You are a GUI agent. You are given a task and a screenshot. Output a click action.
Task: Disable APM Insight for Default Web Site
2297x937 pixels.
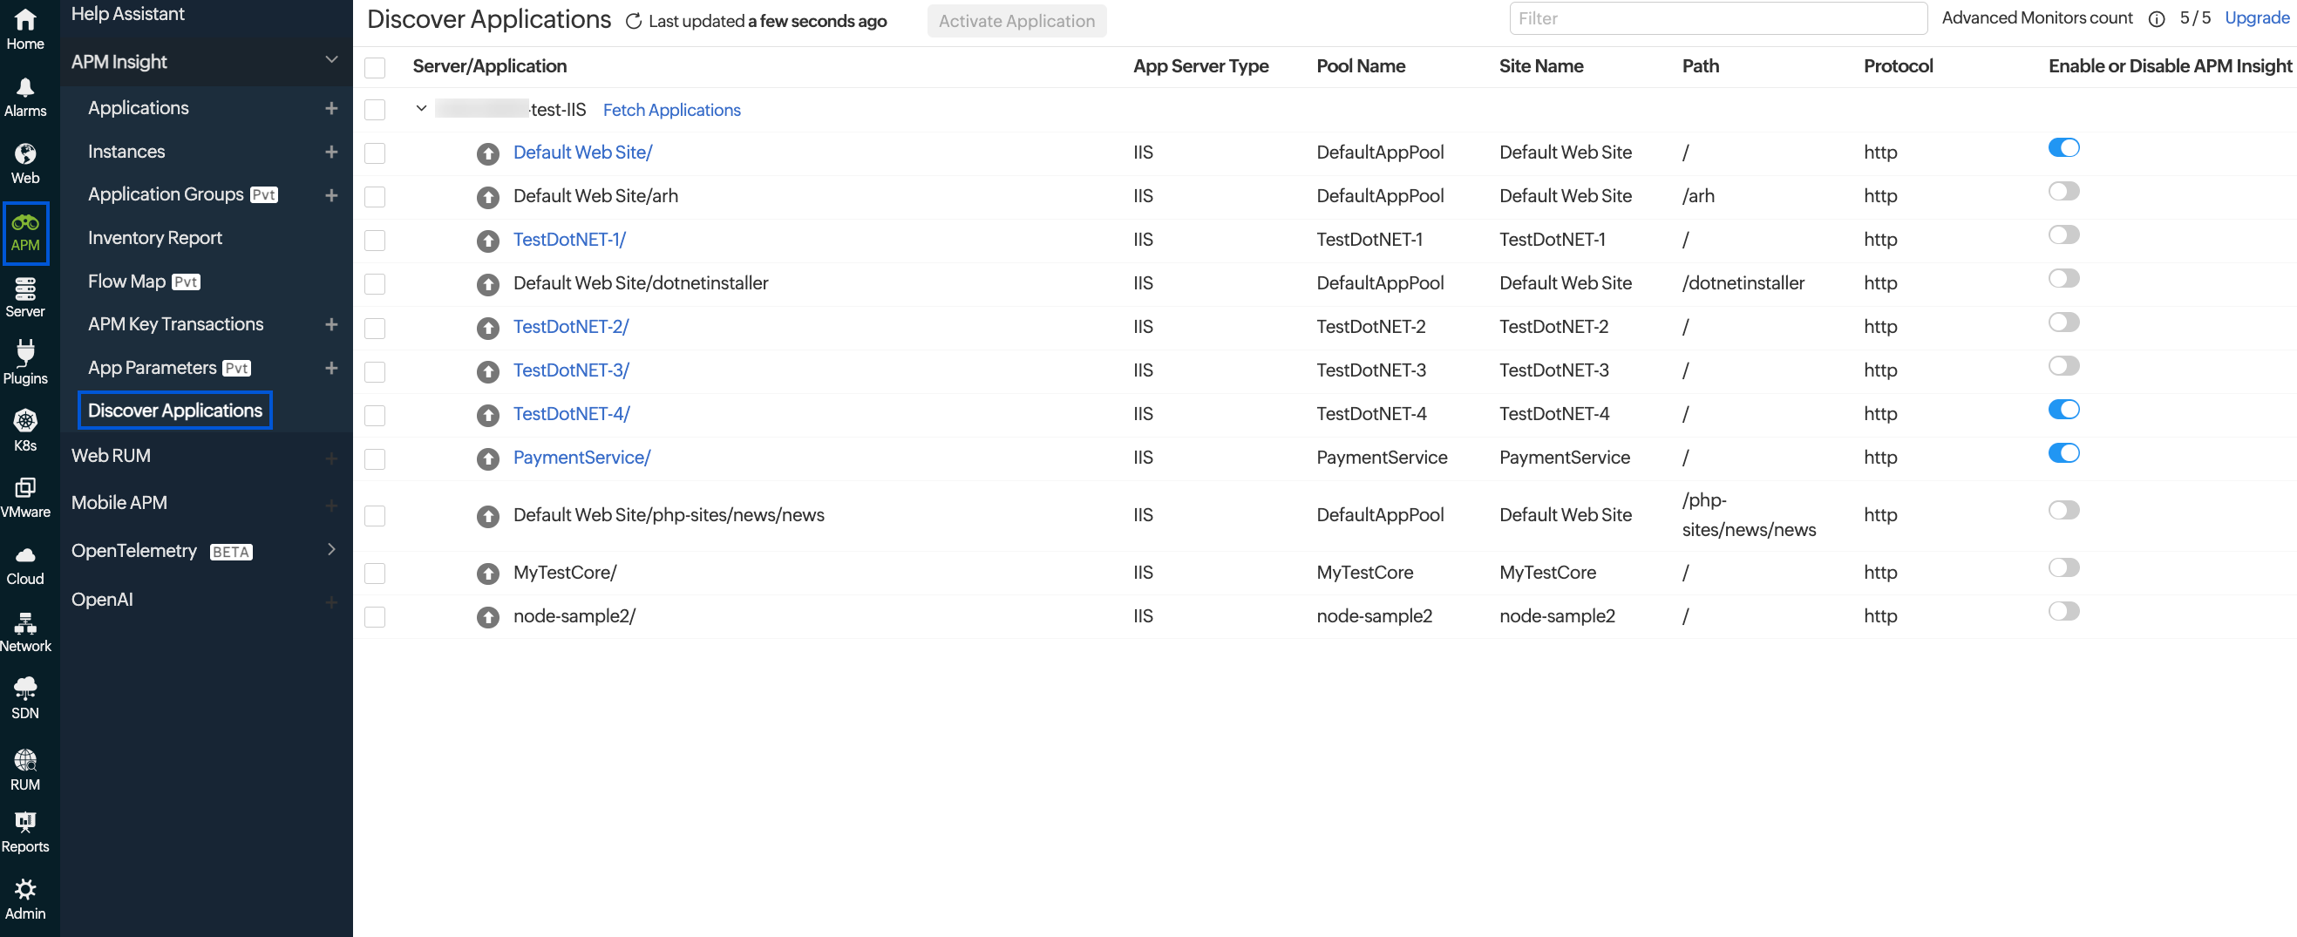[x=2064, y=147]
